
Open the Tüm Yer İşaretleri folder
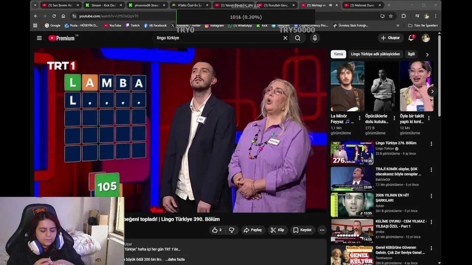pyautogui.click(x=423, y=25)
